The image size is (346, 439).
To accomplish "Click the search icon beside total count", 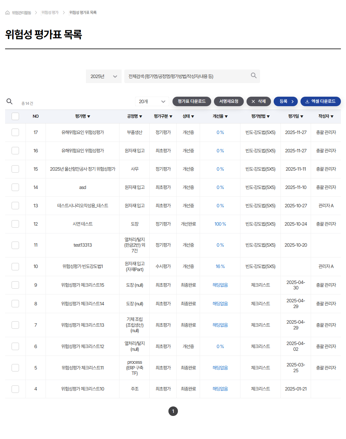I will (x=10, y=101).
